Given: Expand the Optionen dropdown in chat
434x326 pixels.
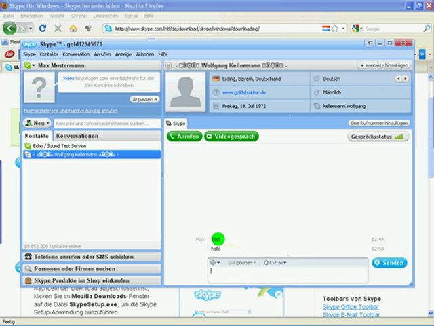Looking at the screenshot, I should pyautogui.click(x=243, y=263).
